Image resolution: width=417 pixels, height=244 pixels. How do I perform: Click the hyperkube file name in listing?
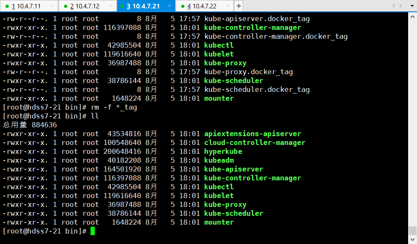(x=223, y=151)
